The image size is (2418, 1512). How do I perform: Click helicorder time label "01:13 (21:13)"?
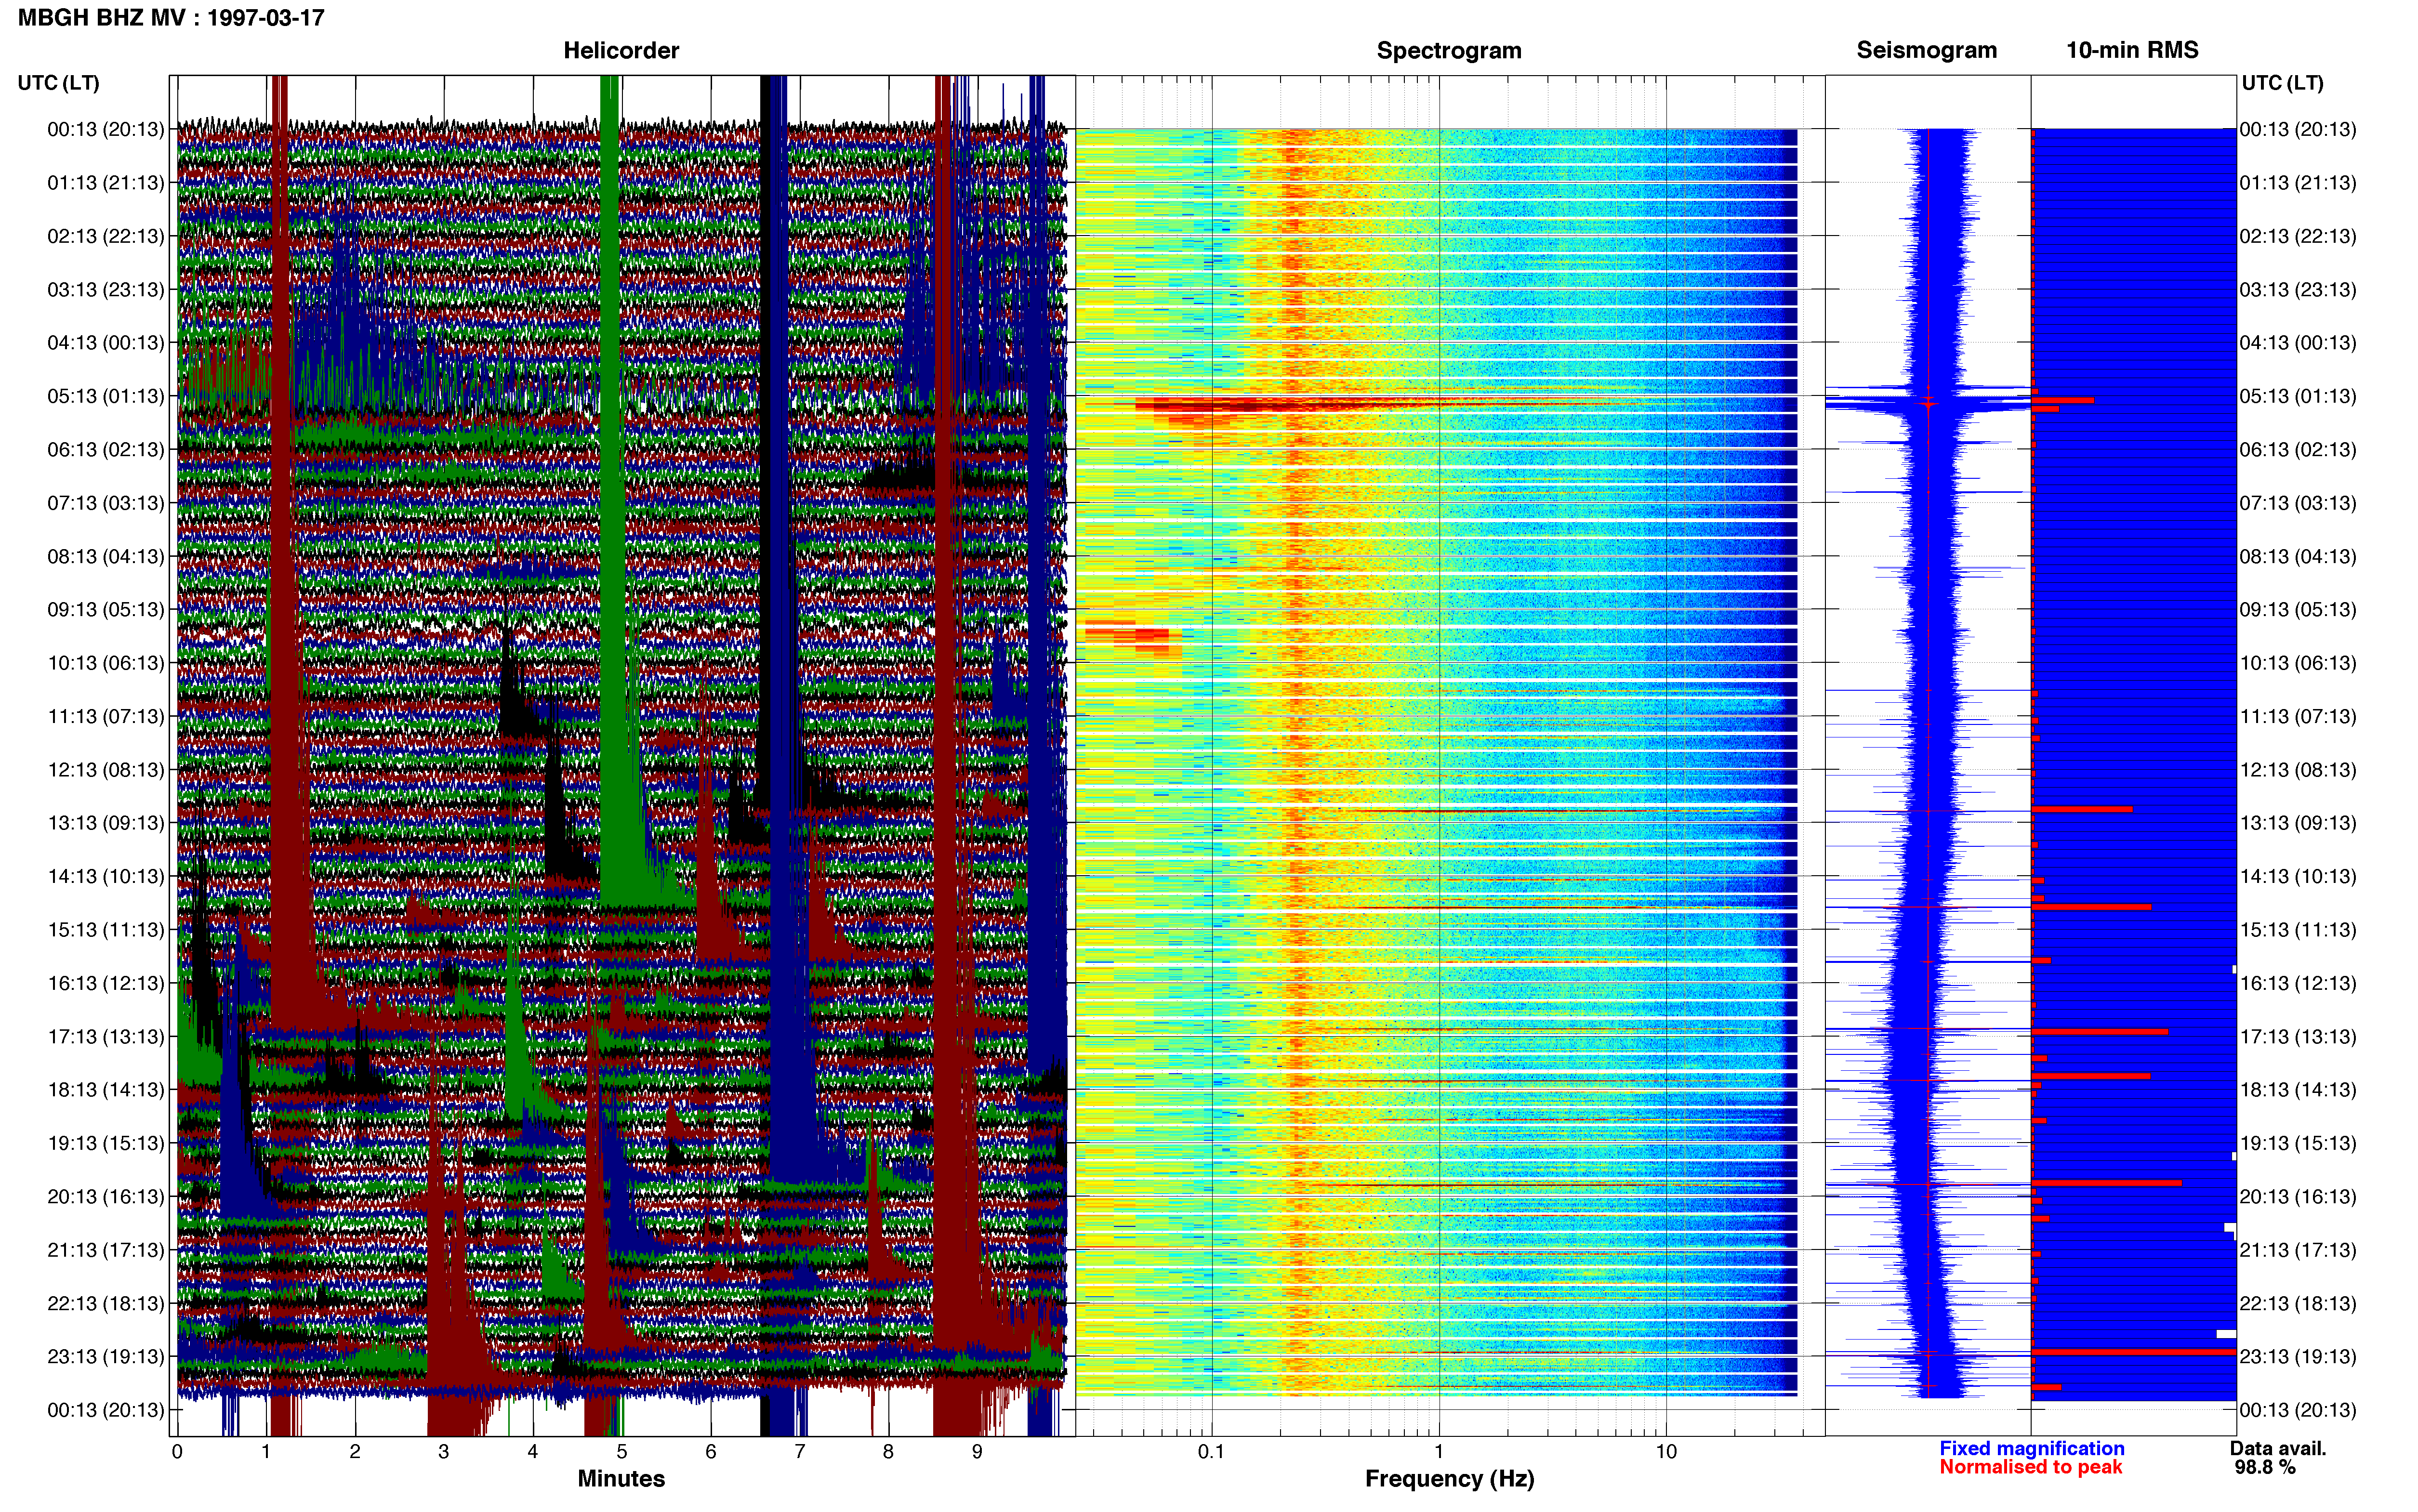click(x=106, y=182)
